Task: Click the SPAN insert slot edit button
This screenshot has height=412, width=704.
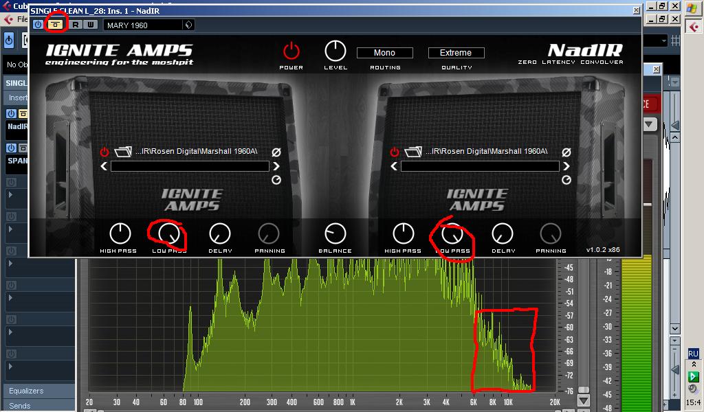Action: [x=23, y=148]
